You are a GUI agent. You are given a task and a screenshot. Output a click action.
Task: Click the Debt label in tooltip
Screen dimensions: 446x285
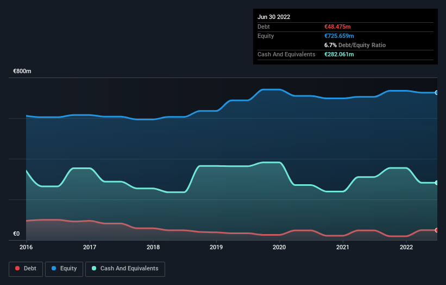point(263,27)
